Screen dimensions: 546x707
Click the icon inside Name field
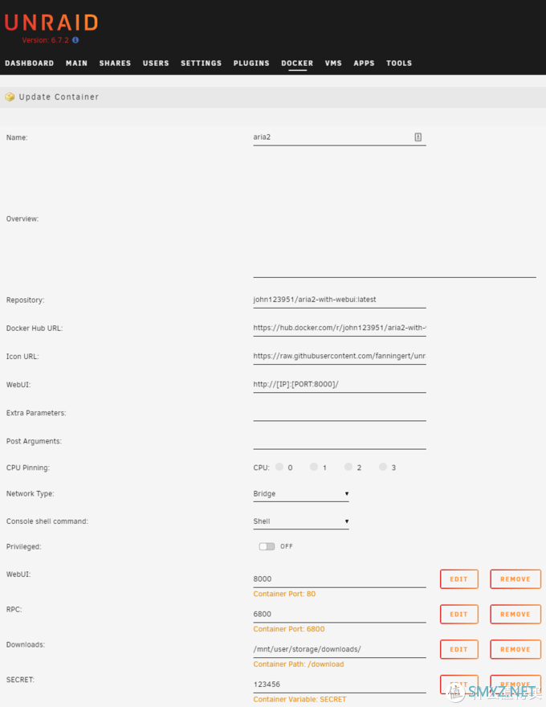(418, 137)
